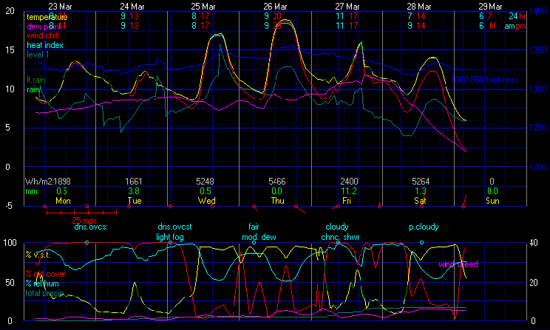
Task: Select the 'fair' sky condition label
Action: click(254, 227)
